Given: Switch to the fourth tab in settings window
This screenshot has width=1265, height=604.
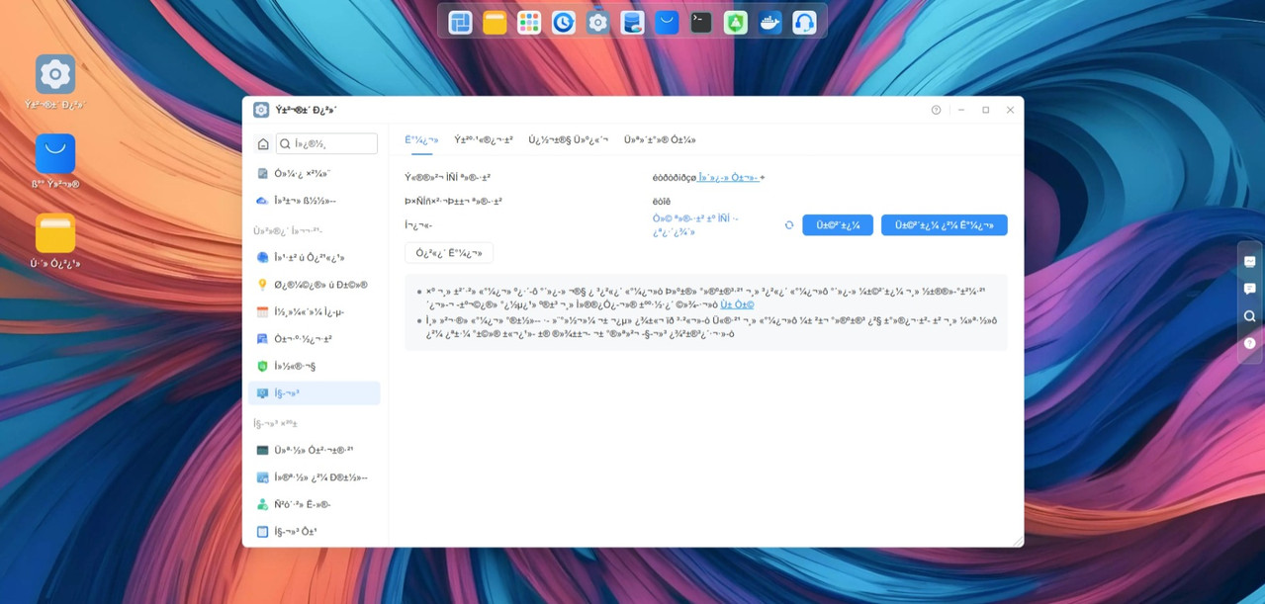Looking at the screenshot, I should pyautogui.click(x=660, y=140).
